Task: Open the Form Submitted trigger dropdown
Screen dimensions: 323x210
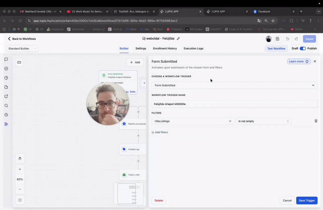Action: (234, 85)
